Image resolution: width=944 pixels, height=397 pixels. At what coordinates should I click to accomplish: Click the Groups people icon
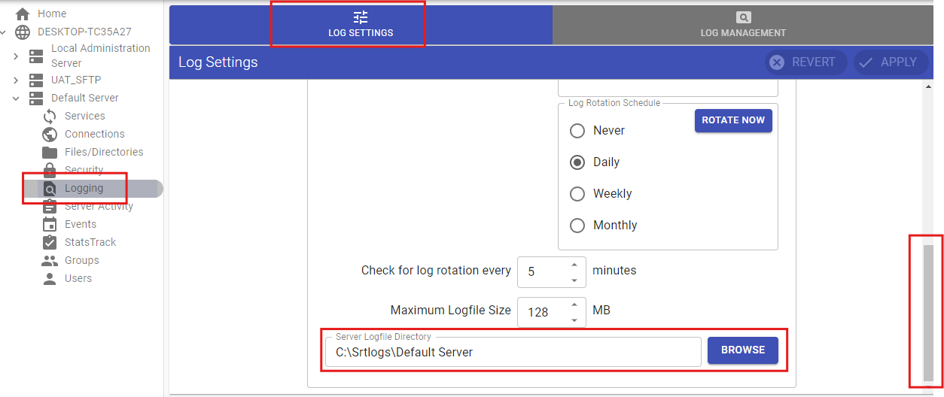click(x=50, y=260)
